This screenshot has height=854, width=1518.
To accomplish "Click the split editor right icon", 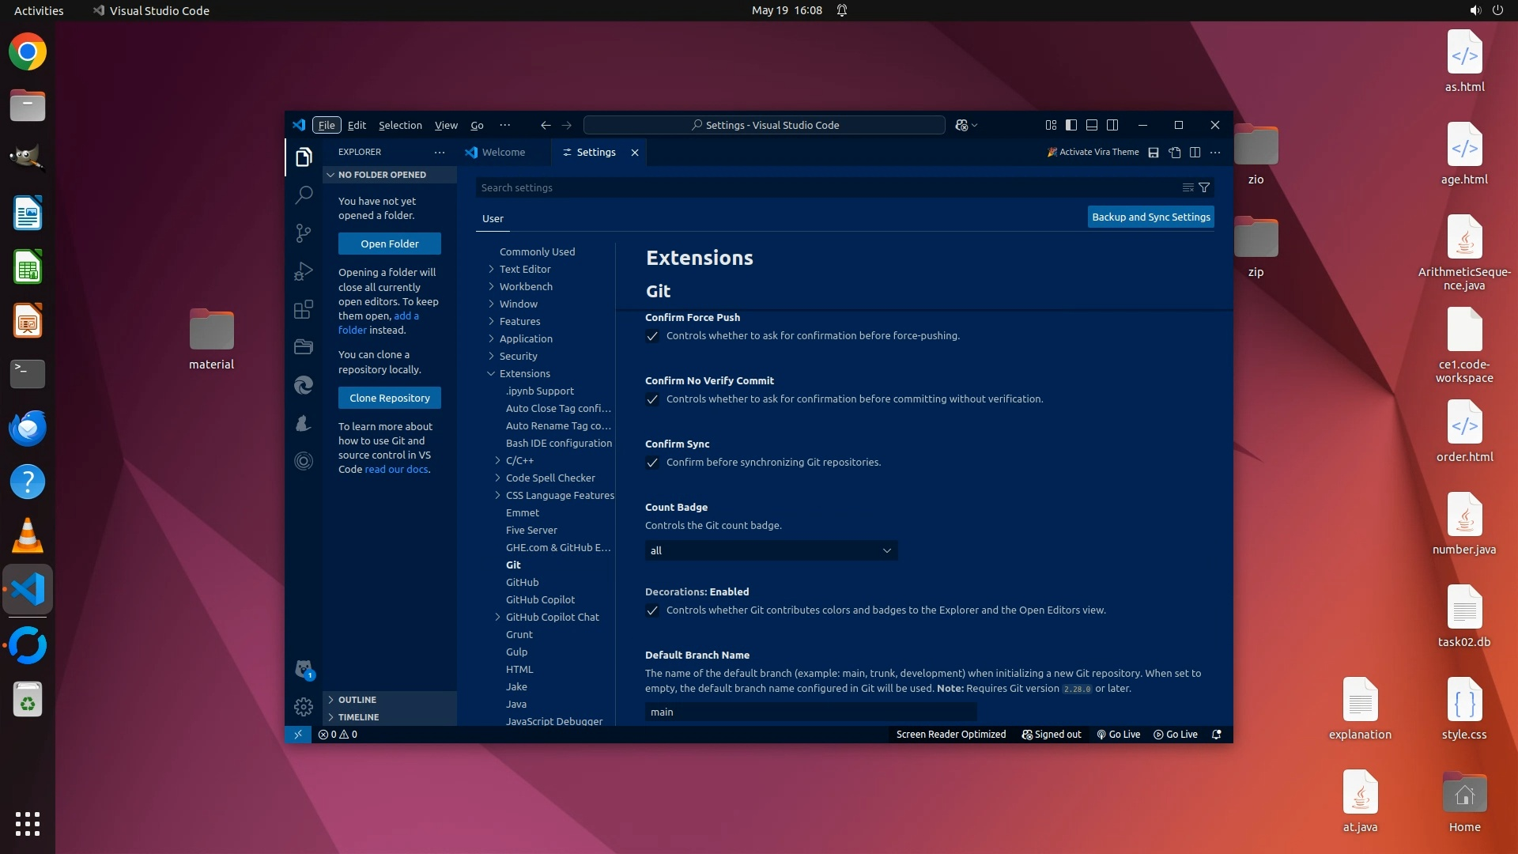I will click(x=1195, y=153).
